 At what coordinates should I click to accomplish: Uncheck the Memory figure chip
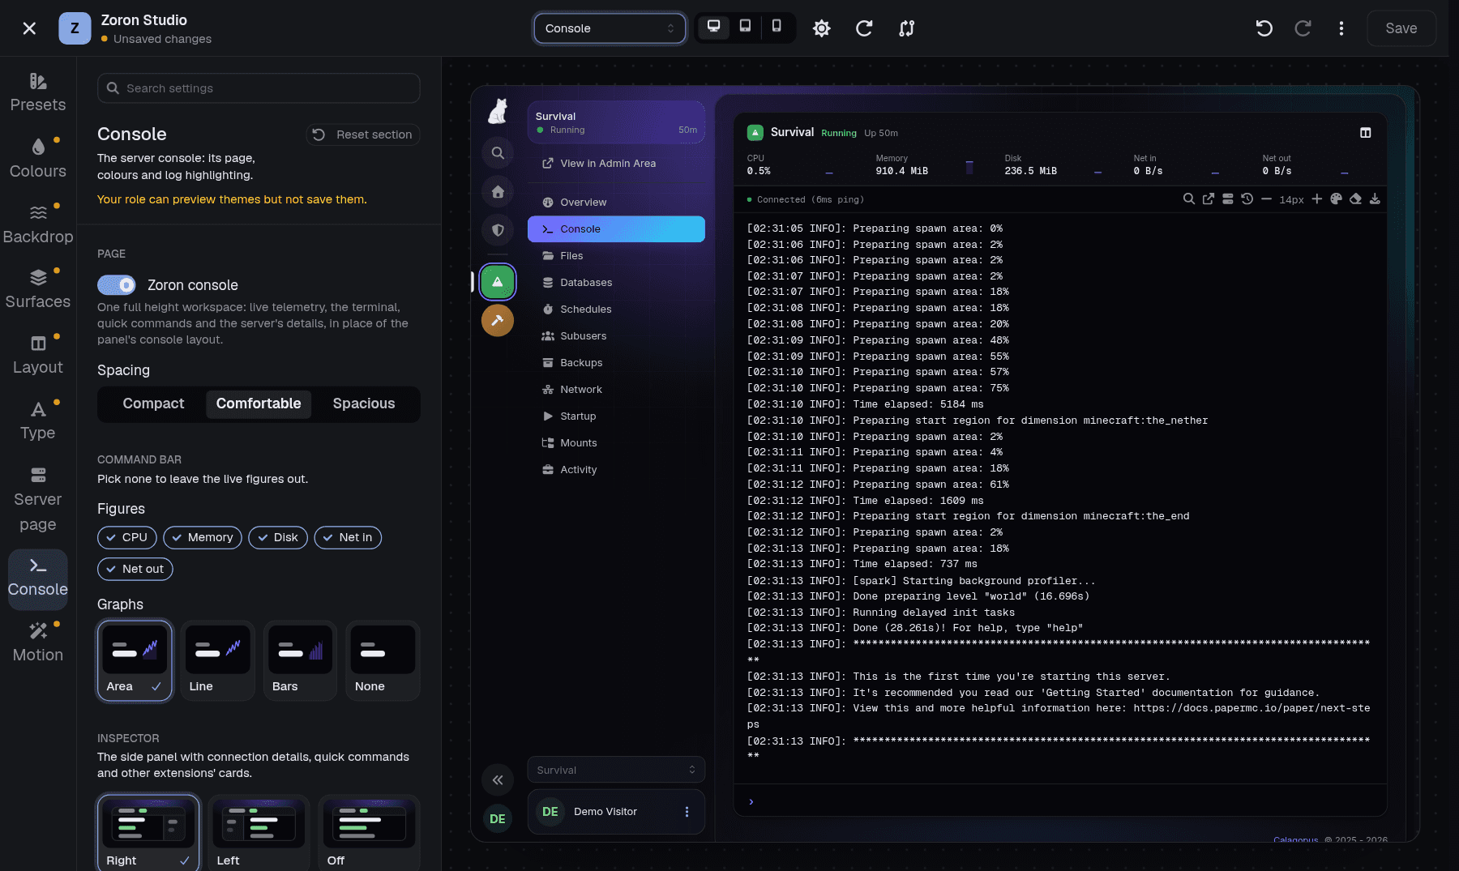pos(203,538)
